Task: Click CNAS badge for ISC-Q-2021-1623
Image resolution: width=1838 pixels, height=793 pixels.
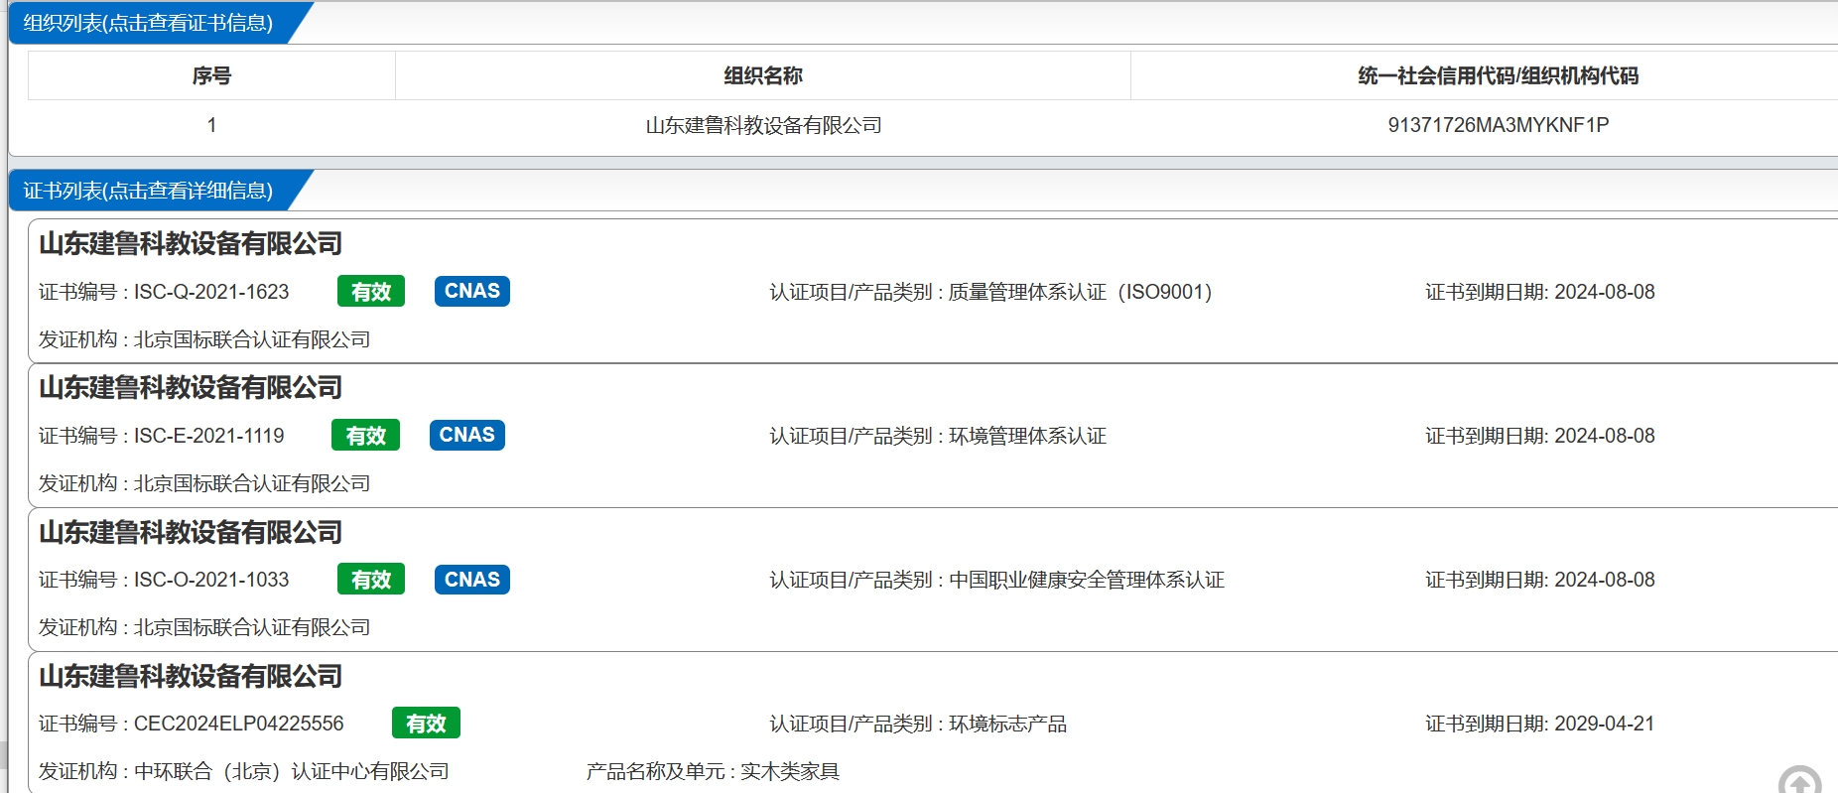Action: [472, 291]
